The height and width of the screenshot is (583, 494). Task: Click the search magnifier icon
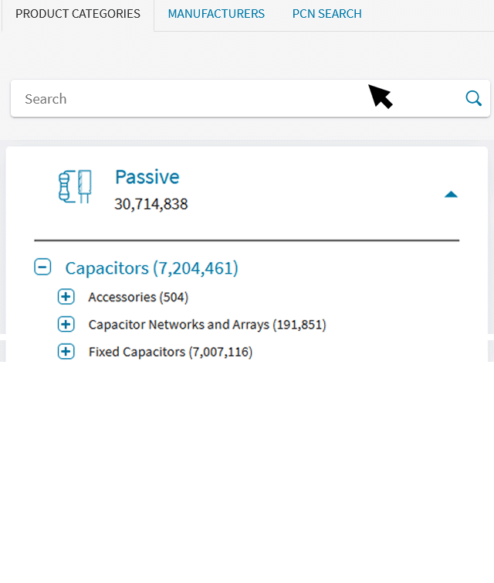coord(473,98)
